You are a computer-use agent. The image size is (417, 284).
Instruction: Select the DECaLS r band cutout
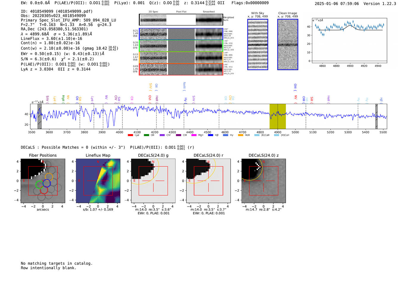pyautogui.click(x=208, y=181)
